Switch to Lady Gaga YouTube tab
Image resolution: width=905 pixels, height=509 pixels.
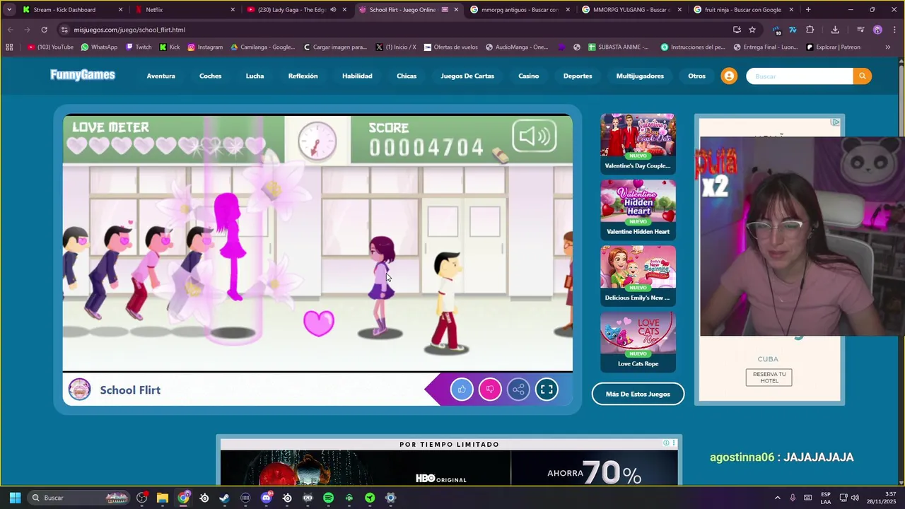point(297,10)
